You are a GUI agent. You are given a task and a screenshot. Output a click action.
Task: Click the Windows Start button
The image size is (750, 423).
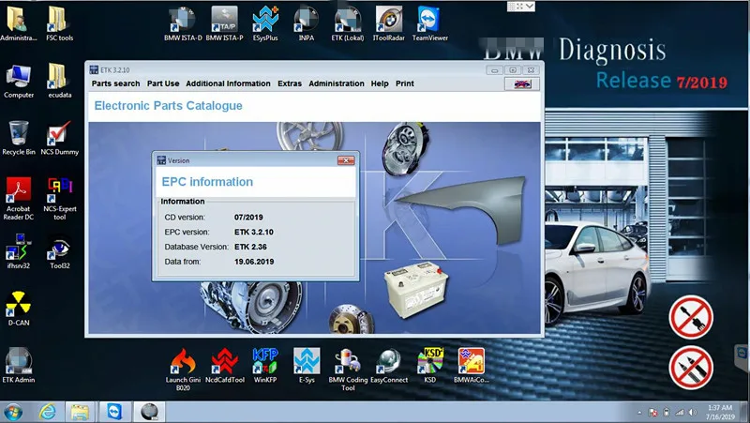[13, 412]
